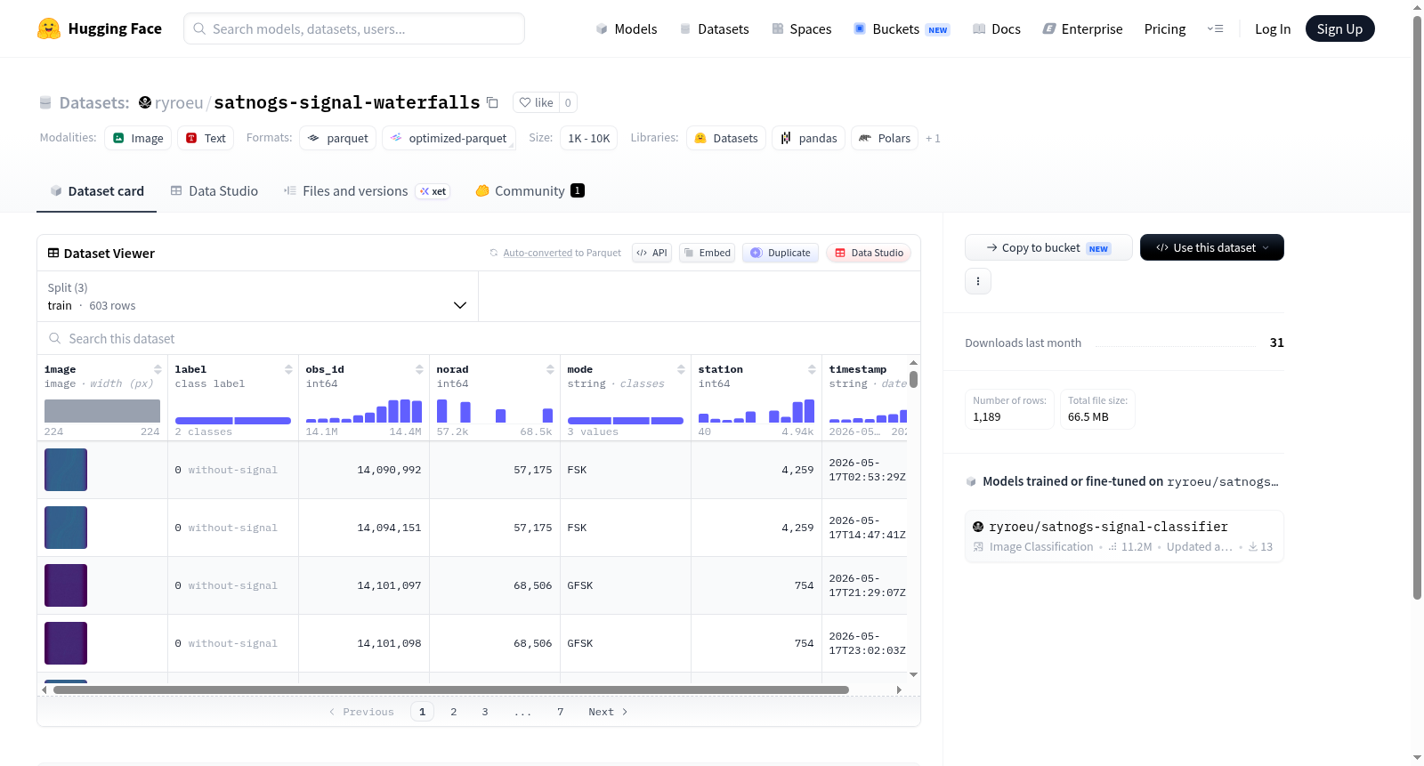Viewport: 1424px width, 766px height.
Task: Go to page 3 of the dataset
Action: tap(485, 712)
